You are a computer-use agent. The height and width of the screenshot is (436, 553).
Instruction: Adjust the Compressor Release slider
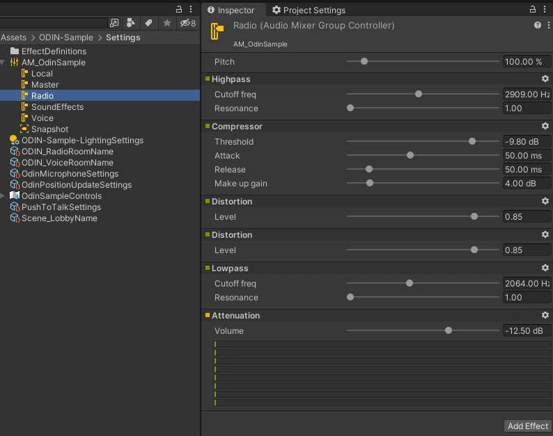tap(423, 169)
